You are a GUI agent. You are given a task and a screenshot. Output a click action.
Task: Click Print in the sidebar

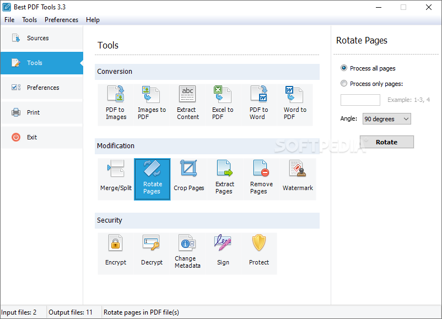(x=42, y=112)
